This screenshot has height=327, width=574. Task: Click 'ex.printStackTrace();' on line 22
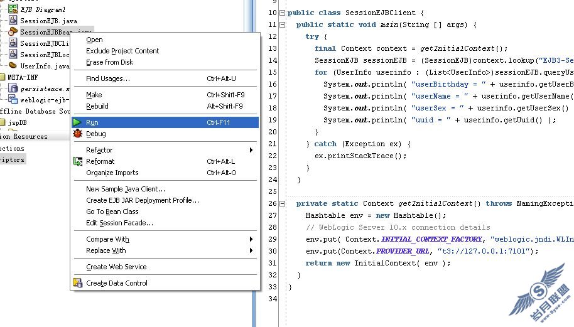tap(360, 156)
